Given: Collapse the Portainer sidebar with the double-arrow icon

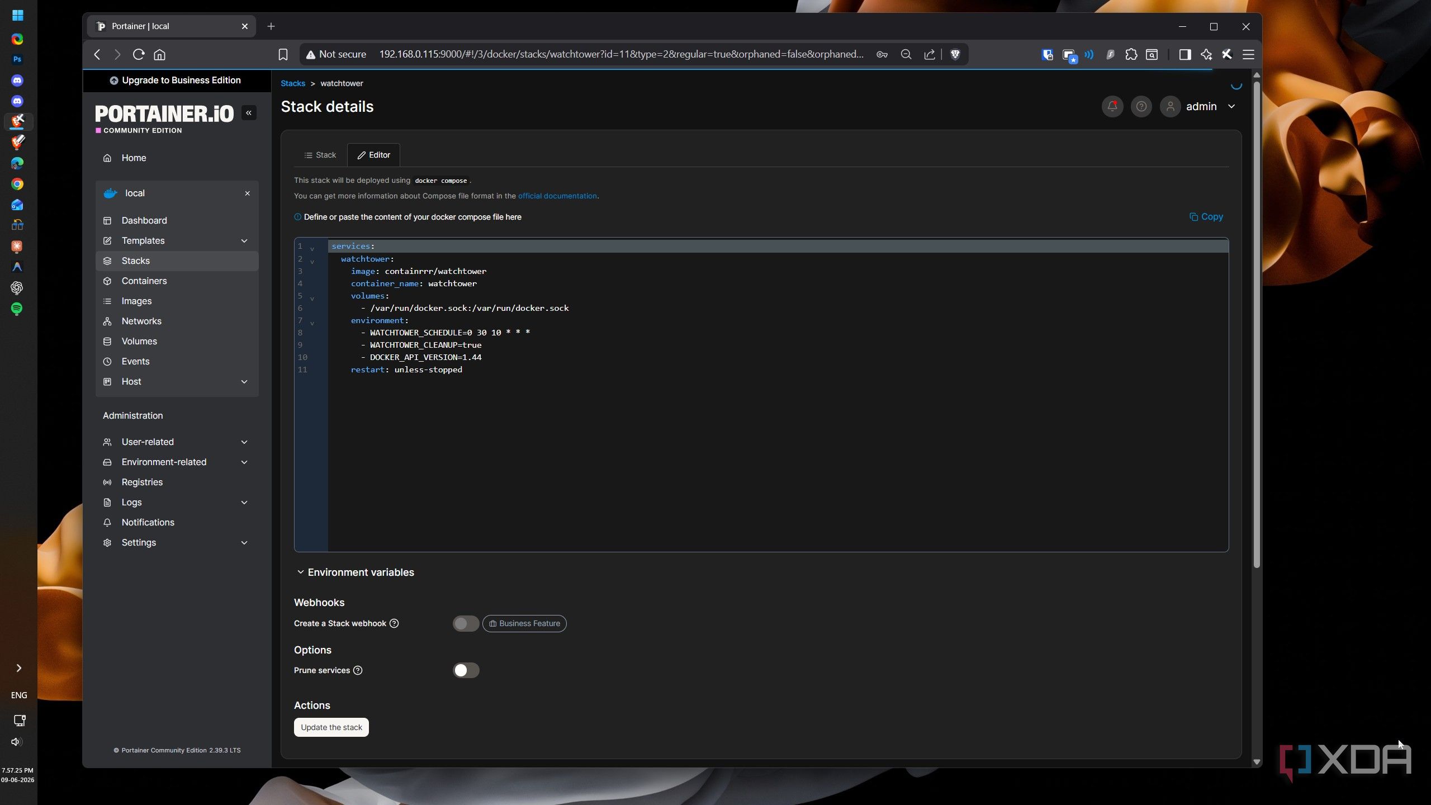Looking at the screenshot, I should 249,113.
